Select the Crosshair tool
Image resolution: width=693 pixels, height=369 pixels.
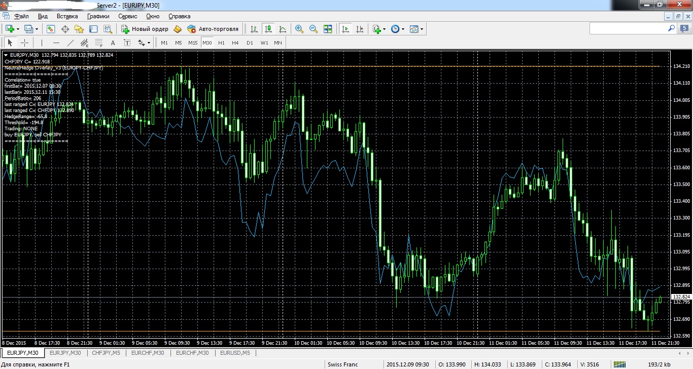pyautogui.click(x=24, y=43)
